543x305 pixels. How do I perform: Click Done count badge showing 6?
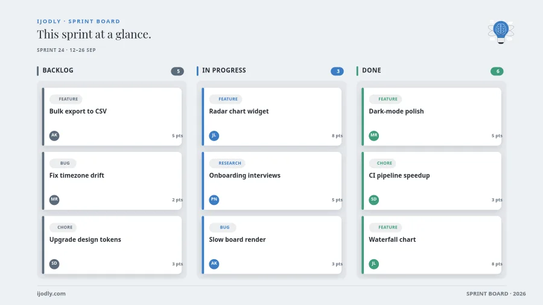497,71
